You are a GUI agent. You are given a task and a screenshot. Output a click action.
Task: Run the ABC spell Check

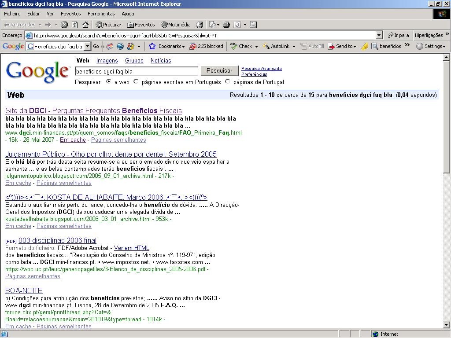[x=241, y=46]
